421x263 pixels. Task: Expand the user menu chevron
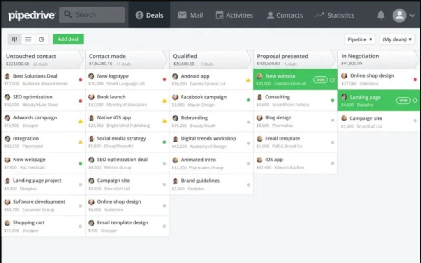[x=412, y=16]
